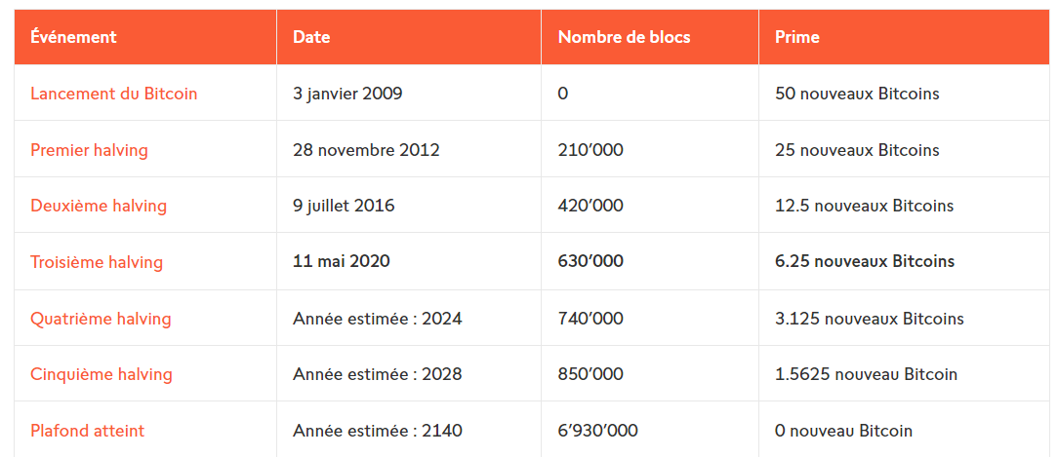Screen dimensions: 1058x457
Task: Open the Premier halving link
Action: 89,150
